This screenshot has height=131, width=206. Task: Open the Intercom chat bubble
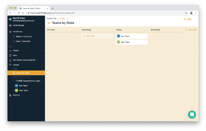point(192,115)
